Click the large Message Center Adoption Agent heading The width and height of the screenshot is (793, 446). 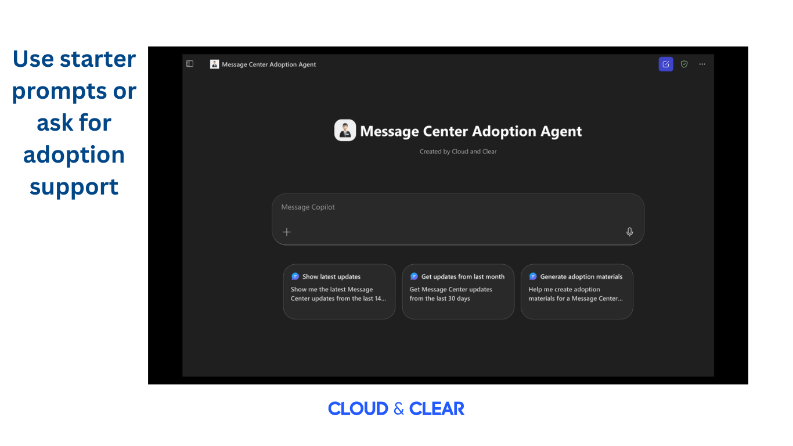click(471, 131)
